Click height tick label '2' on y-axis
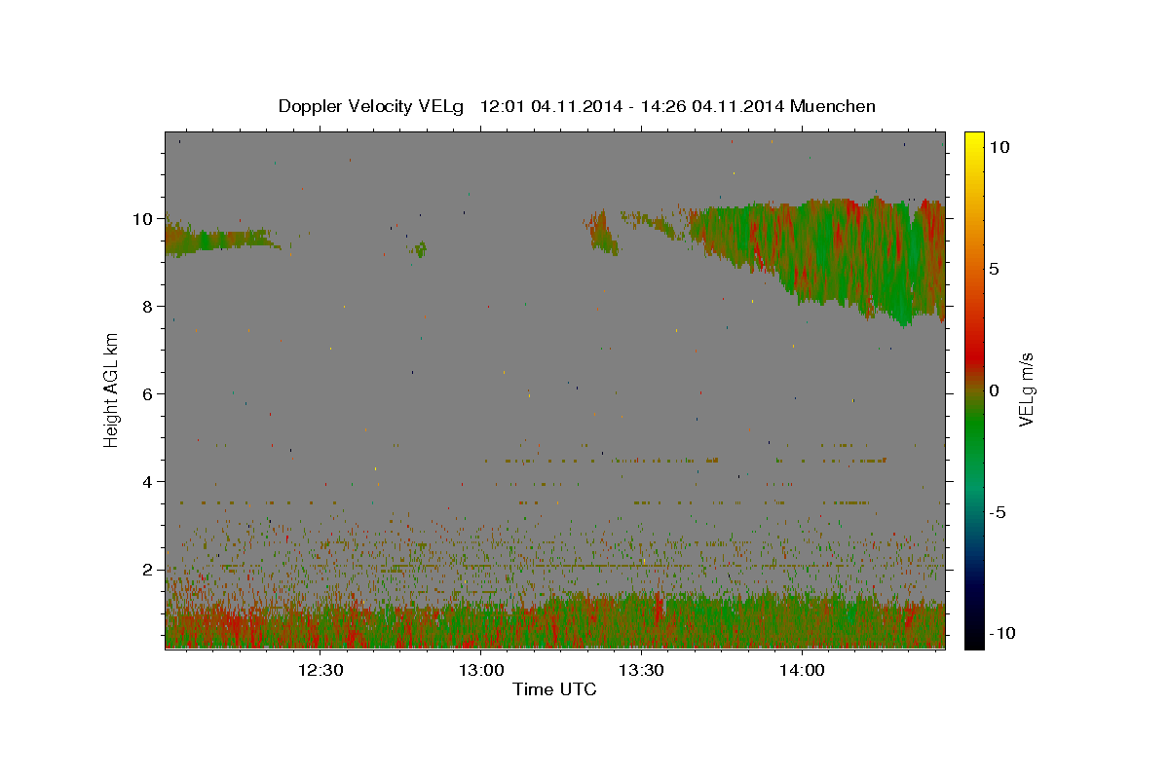Viewport: 1169px width, 779px height. 147,569
